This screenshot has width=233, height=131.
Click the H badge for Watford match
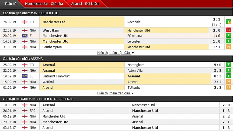[229, 82]
